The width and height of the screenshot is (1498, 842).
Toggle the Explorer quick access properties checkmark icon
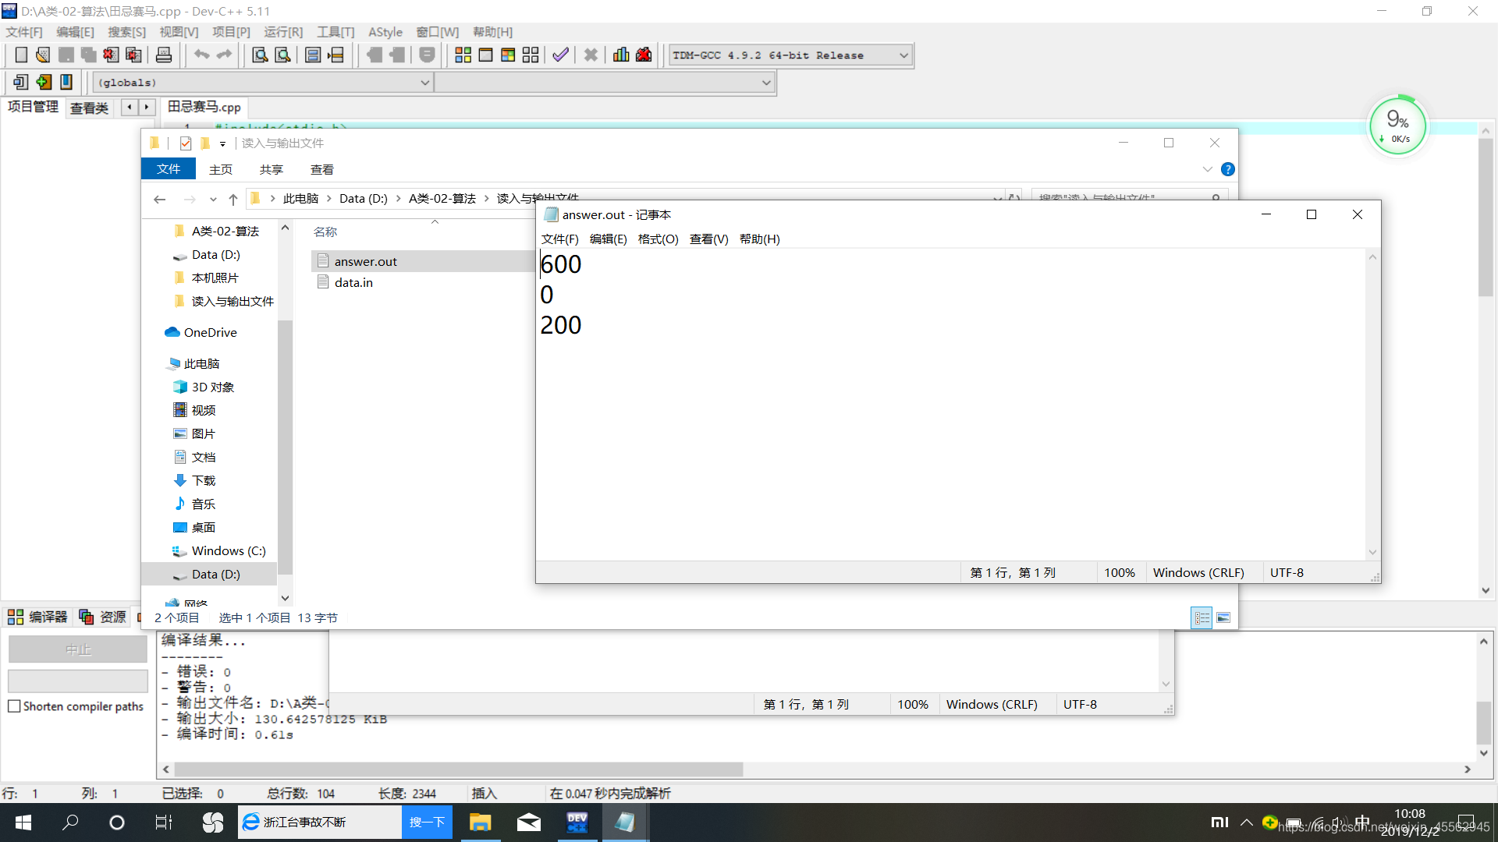[186, 143]
